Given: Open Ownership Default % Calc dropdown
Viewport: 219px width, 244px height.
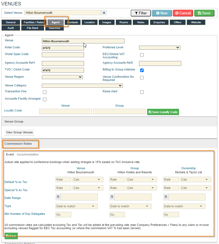Looking at the screenshot, I should [x=196, y=179].
